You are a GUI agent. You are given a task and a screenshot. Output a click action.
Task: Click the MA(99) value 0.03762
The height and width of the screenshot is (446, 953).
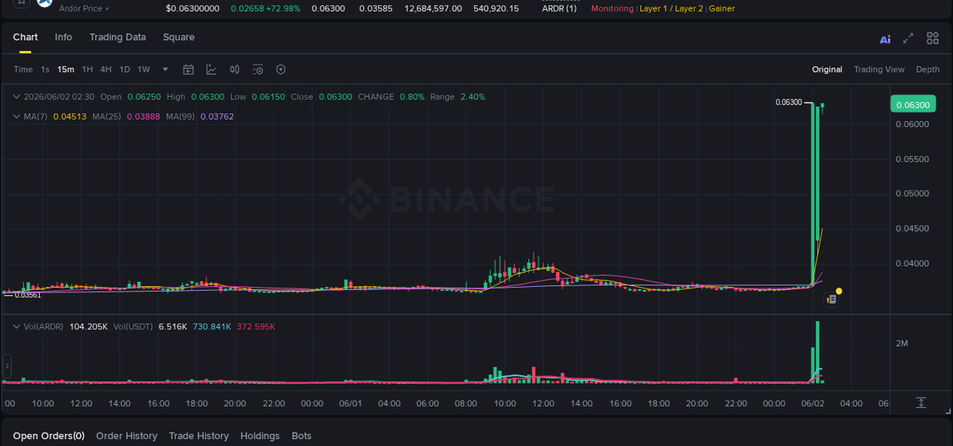point(217,116)
